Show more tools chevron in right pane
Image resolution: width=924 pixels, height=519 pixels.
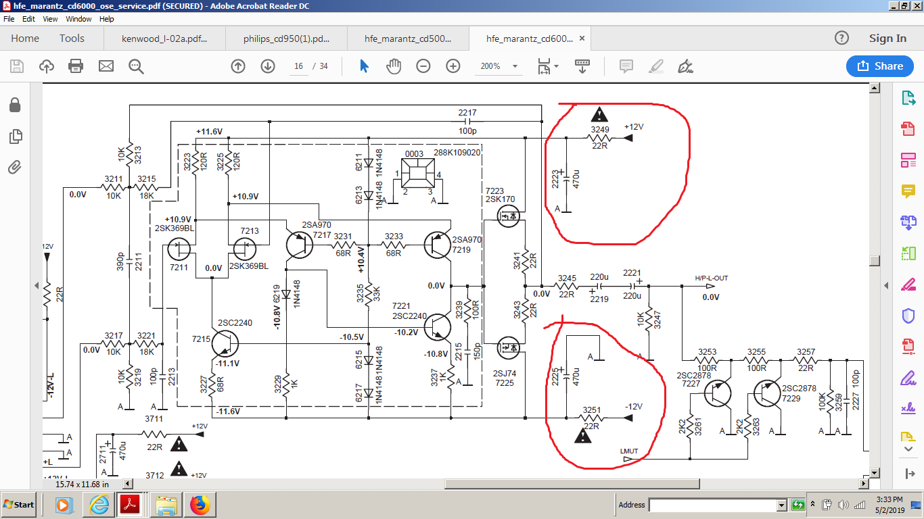coord(908,450)
